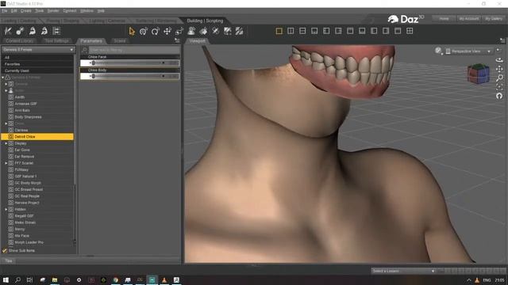Select the Spot Render tool
Image resolution: width=508 pixels, height=285 pixels.
pos(228,31)
